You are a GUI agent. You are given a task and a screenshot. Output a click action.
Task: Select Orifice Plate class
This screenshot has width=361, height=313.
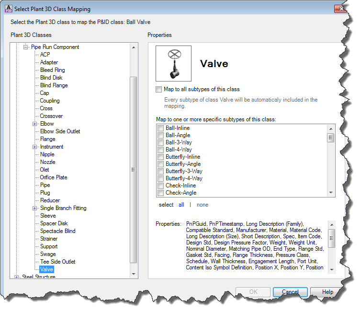pyautogui.click(x=54, y=177)
